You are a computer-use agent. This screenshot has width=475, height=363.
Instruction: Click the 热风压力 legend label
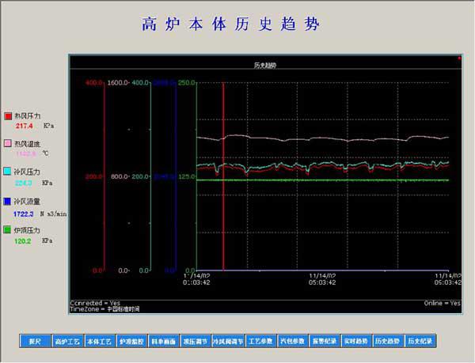click(27, 115)
